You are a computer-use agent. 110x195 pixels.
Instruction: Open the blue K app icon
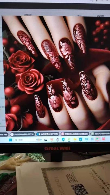81,139
